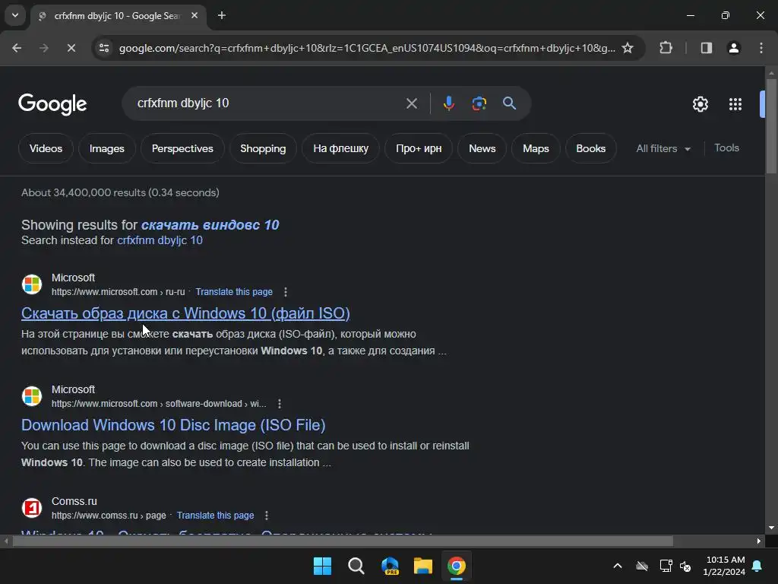Click the OneDrive cloud tray icon
Screen dimensions: 778x584
click(x=642, y=566)
